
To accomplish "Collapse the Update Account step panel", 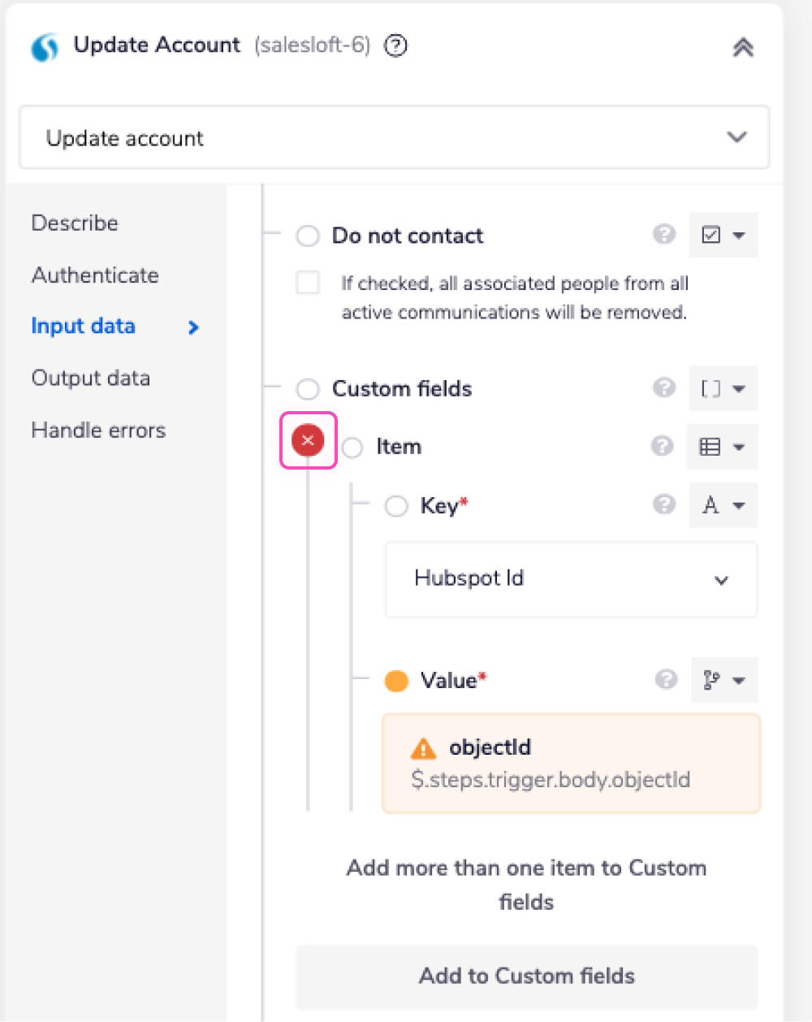I will coord(742,48).
